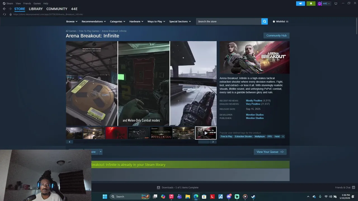Open the 44E account dropdown

pos(326,3)
